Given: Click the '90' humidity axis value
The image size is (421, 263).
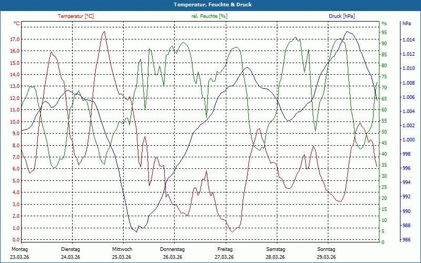Looking at the screenshot, I should click(384, 44).
